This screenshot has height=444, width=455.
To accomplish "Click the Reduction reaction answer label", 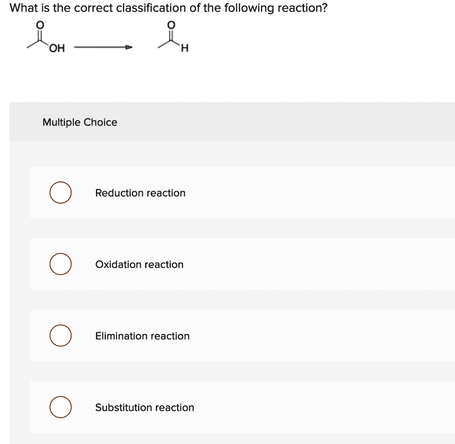I will [140, 193].
